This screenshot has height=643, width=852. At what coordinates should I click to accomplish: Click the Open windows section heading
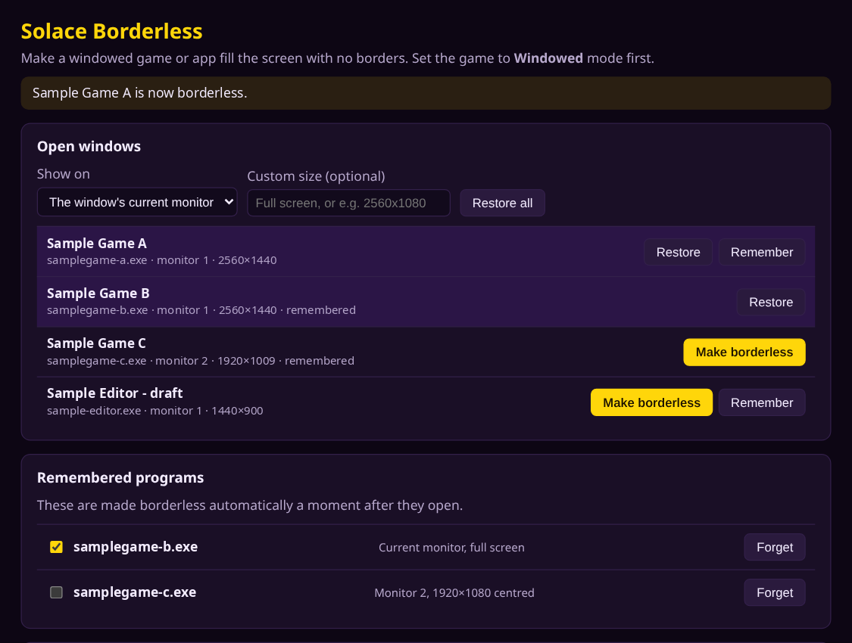click(x=89, y=147)
